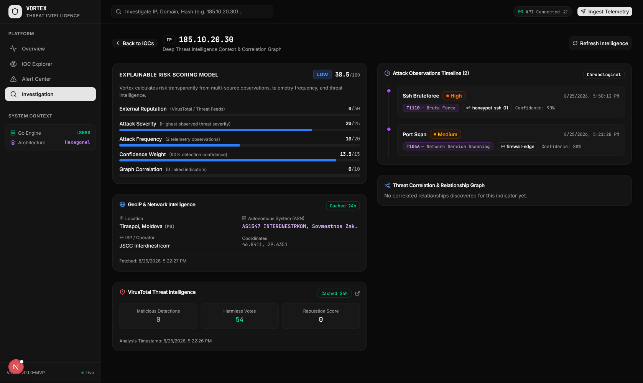The width and height of the screenshot is (643, 383).
Task: Open VirusTotal report via external link icon
Action: pos(357,293)
